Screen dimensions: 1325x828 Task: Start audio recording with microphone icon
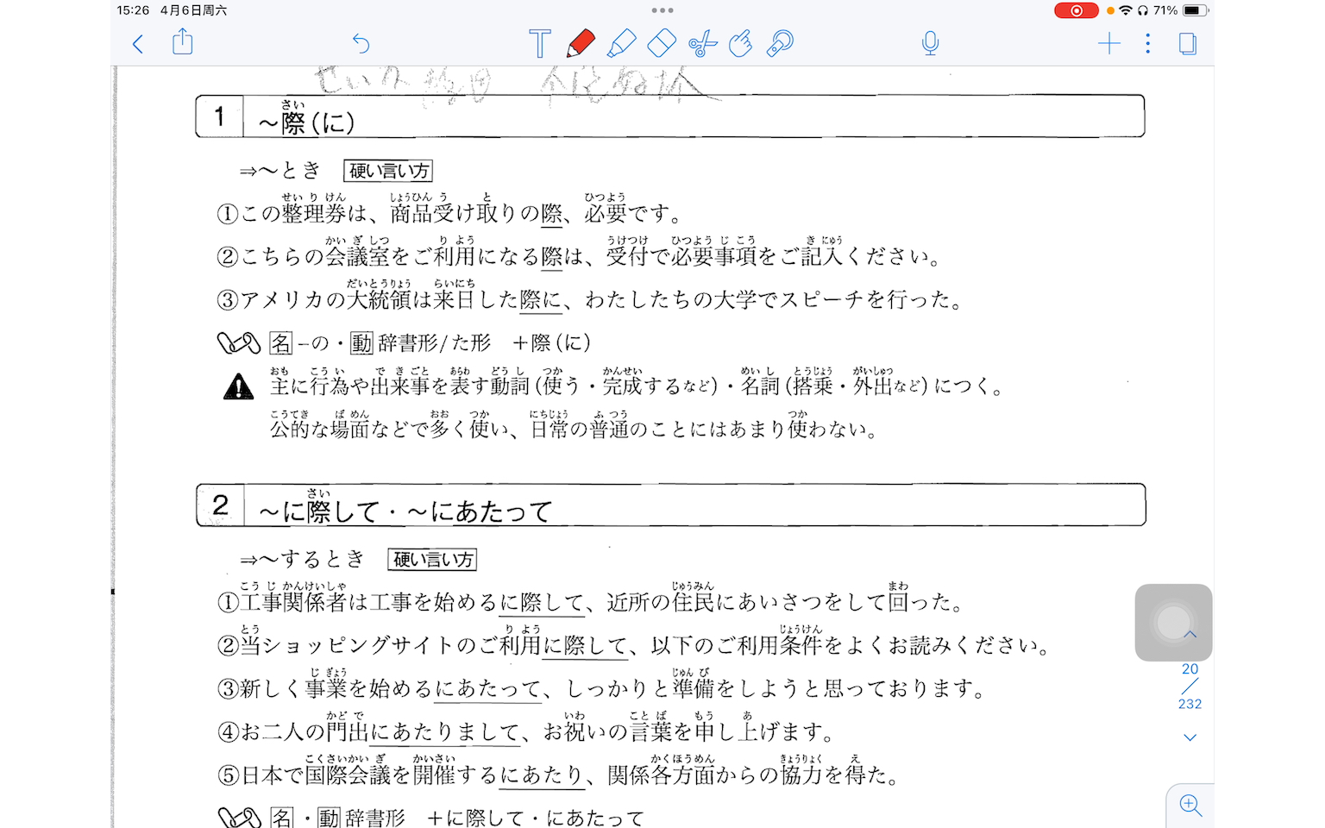coord(930,43)
